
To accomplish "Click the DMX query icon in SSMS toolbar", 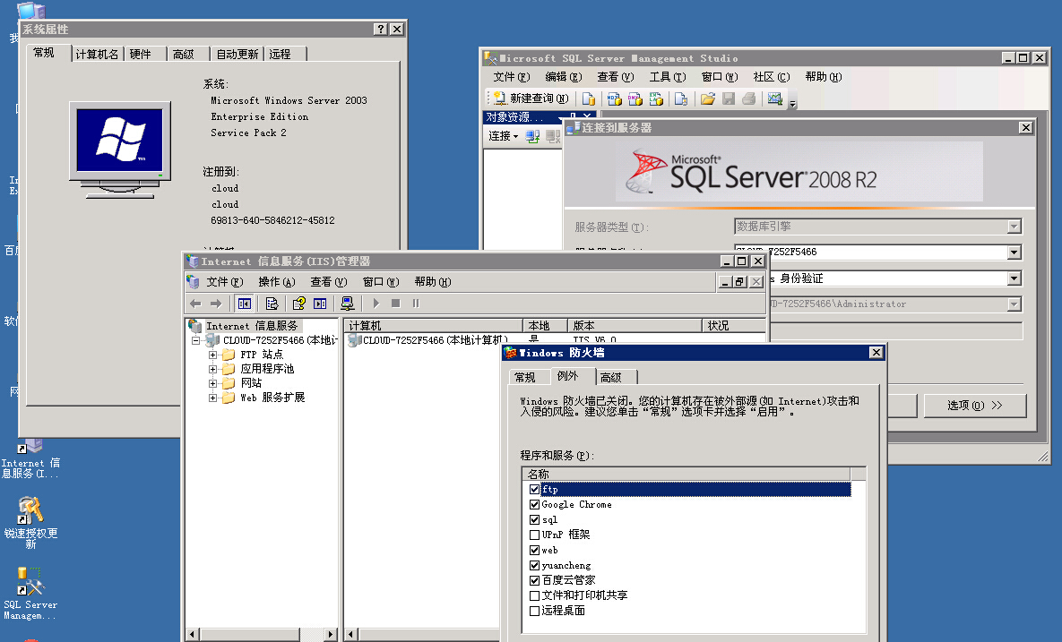I will pos(635,98).
